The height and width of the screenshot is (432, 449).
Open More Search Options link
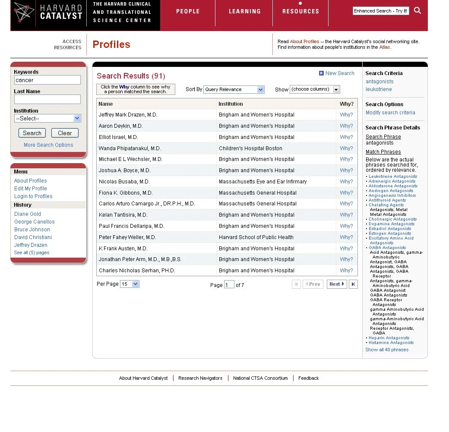pos(48,145)
